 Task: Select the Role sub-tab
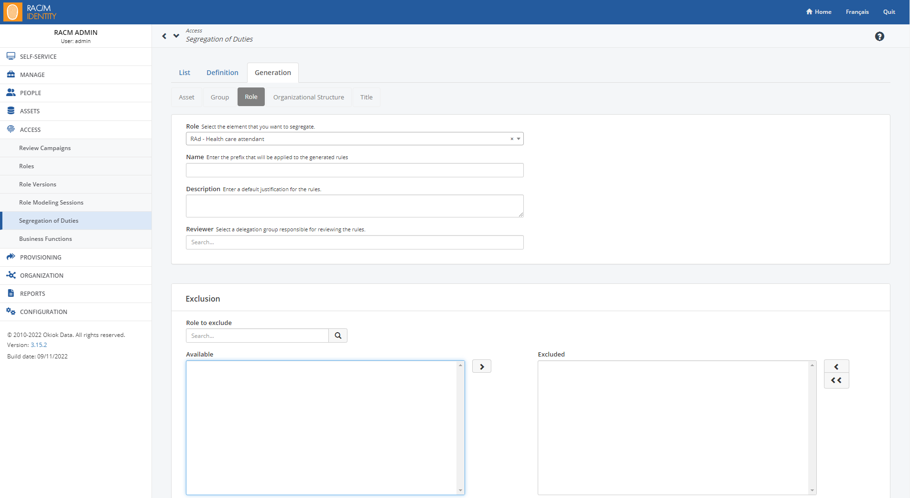pyautogui.click(x=251, y=97)
